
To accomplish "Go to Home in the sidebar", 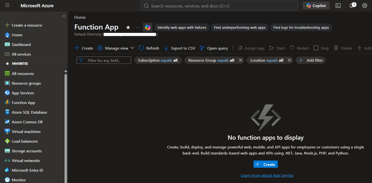I will (14, 35).
